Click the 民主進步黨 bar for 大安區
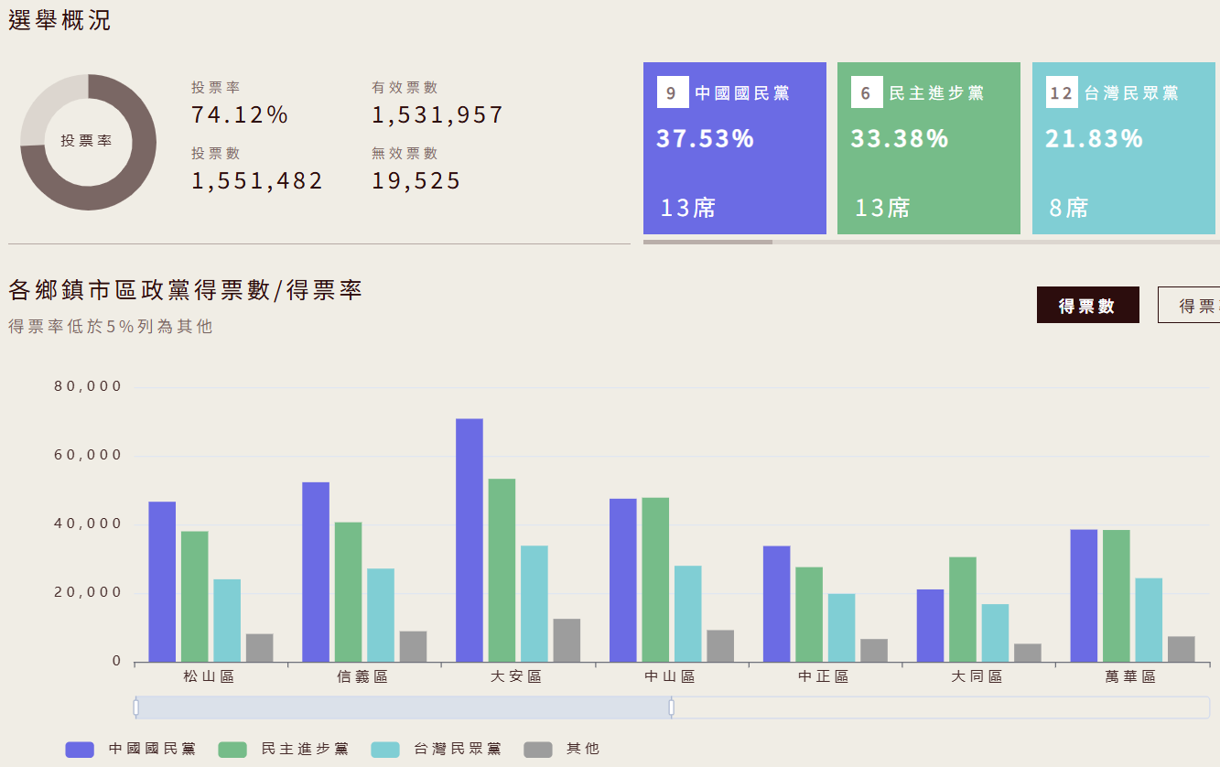 pyautogui.click(x=502, y=570)
